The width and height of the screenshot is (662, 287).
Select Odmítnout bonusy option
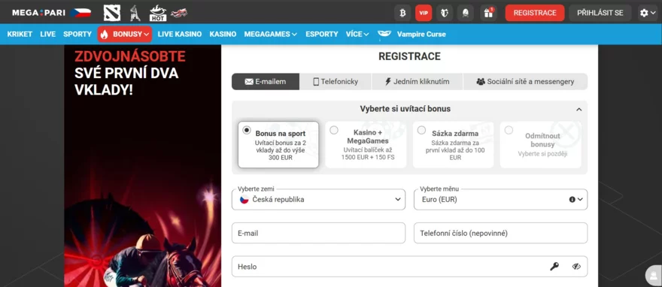541,144
